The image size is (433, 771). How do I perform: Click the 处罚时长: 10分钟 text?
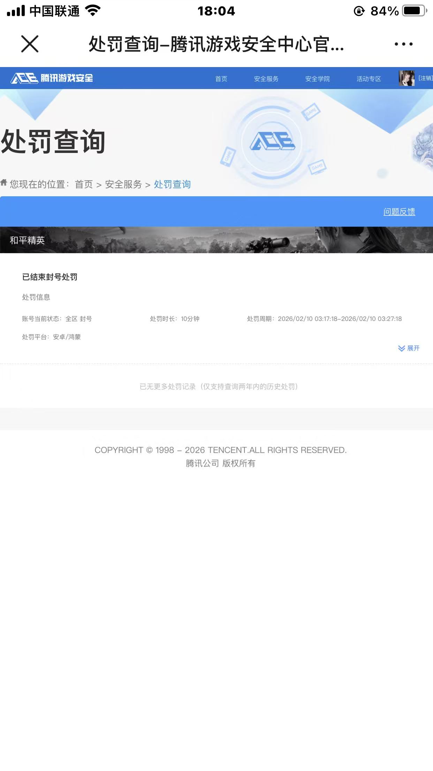tap(175, 319)
